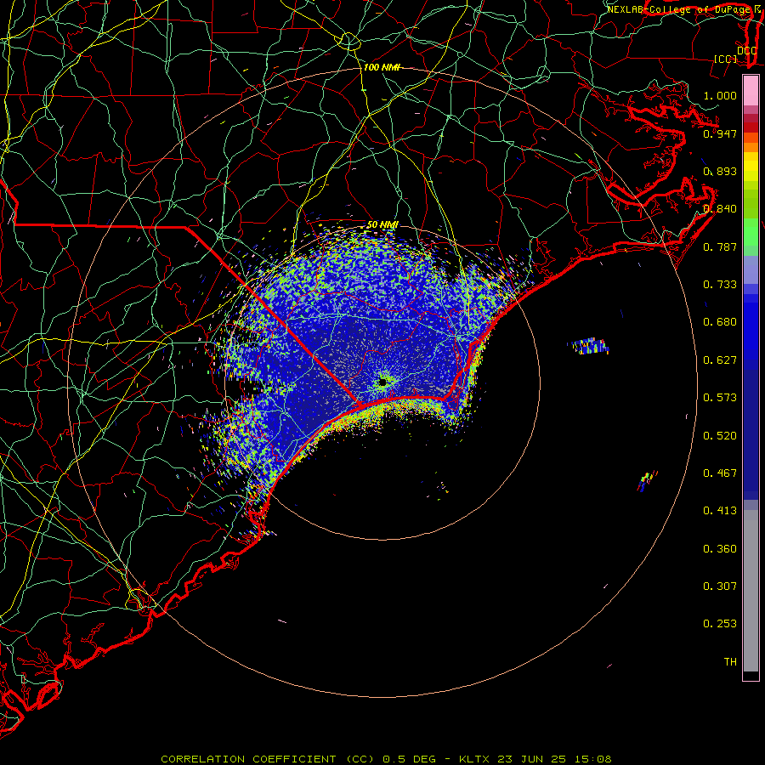Click the 0.573 scale value
The height and width of the screenshot is (765, 765).
click(x=720, y=398)
